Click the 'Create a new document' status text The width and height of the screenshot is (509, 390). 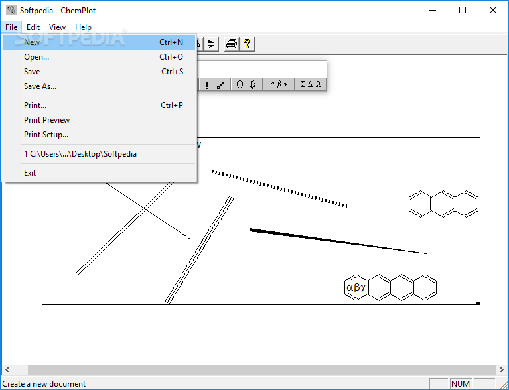44,384
